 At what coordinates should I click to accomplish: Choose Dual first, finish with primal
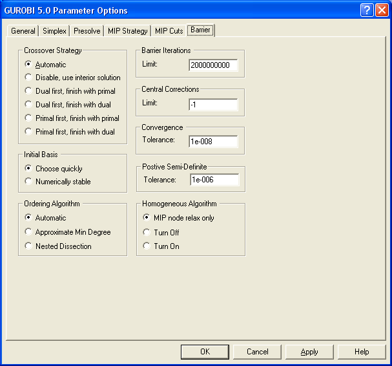click(28, 91)
